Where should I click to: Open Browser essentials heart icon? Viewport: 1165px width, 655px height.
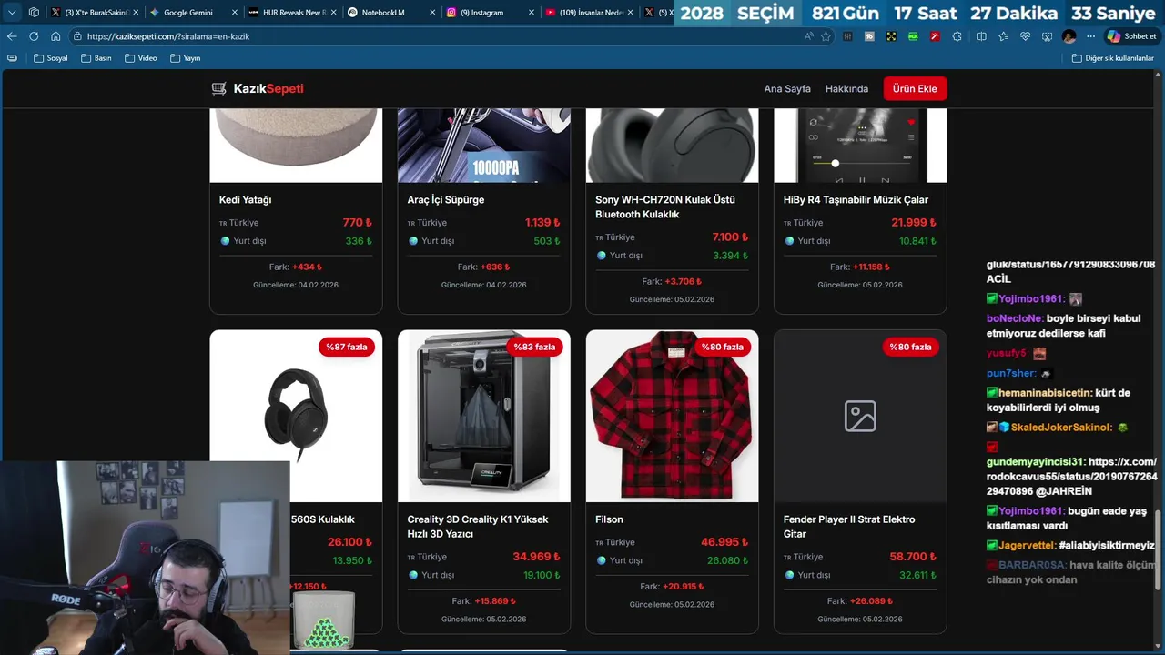click(x=1026, y=36)
